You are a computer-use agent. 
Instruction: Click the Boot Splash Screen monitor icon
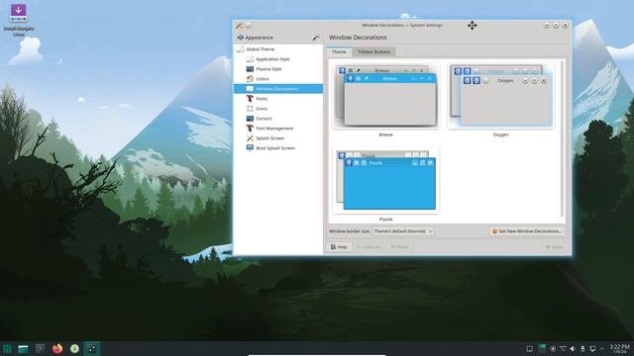coord(250,148)
